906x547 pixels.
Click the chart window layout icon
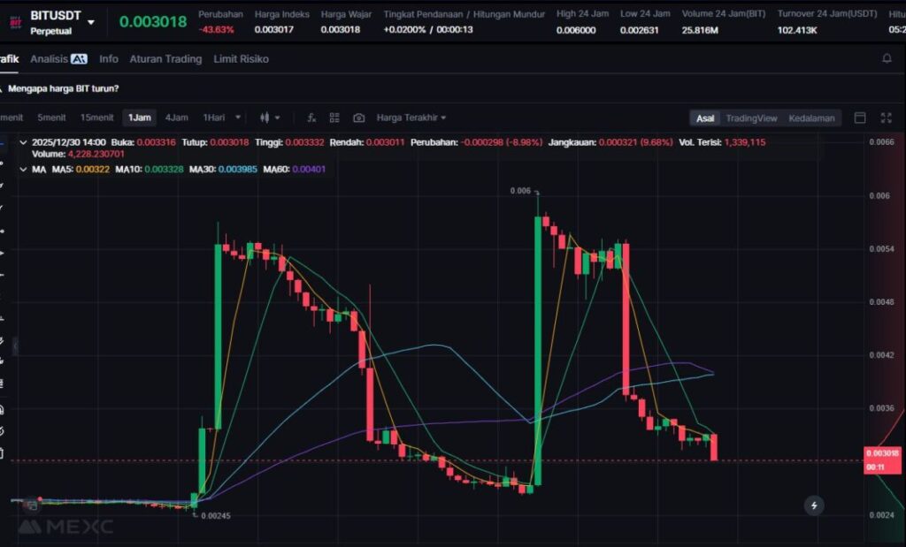click(x=860, y=118)
